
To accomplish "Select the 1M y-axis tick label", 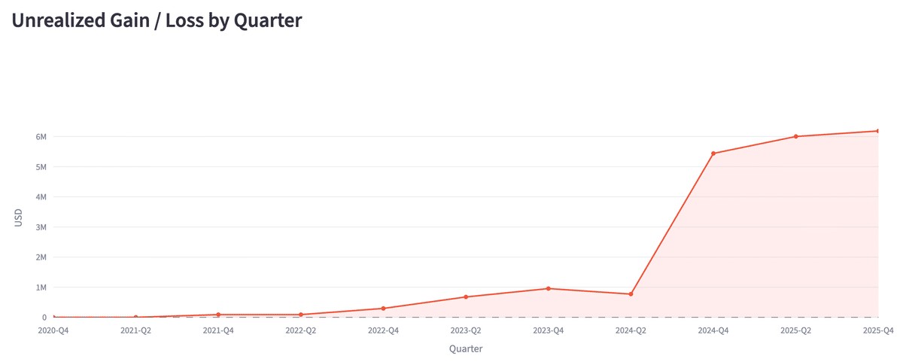I will pyautogui.click(x=41, y=287).
